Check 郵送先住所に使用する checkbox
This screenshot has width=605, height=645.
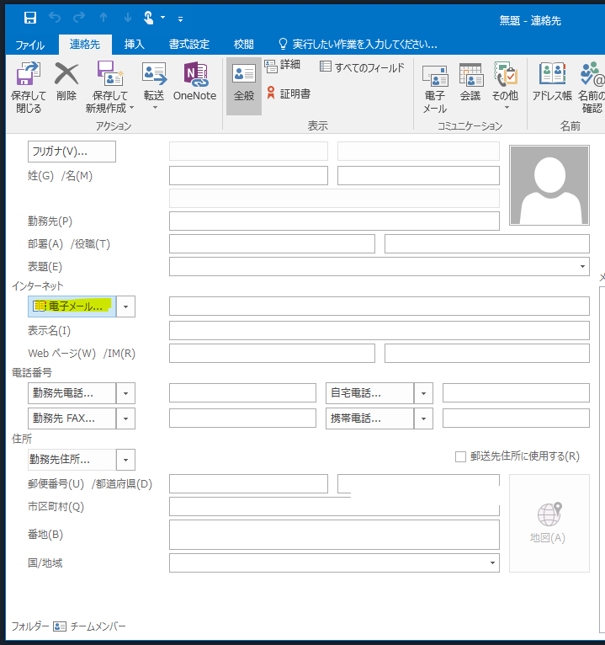(x=460, y=456)
